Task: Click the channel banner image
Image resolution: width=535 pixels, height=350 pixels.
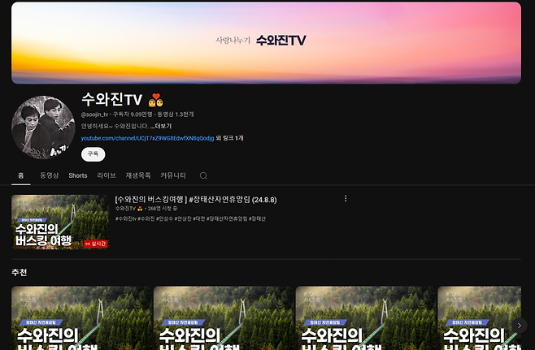Action: (x=266, y=43)
